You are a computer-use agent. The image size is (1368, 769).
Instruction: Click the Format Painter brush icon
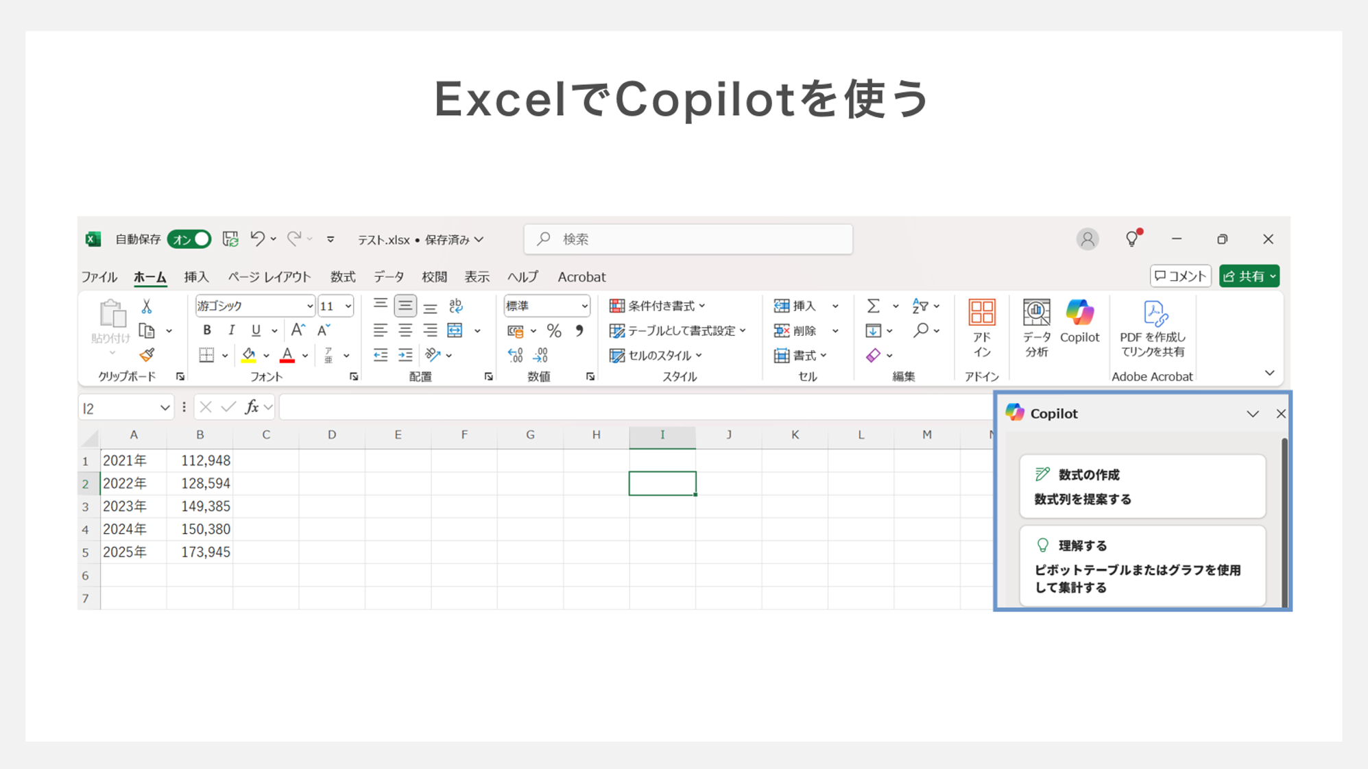147,355
